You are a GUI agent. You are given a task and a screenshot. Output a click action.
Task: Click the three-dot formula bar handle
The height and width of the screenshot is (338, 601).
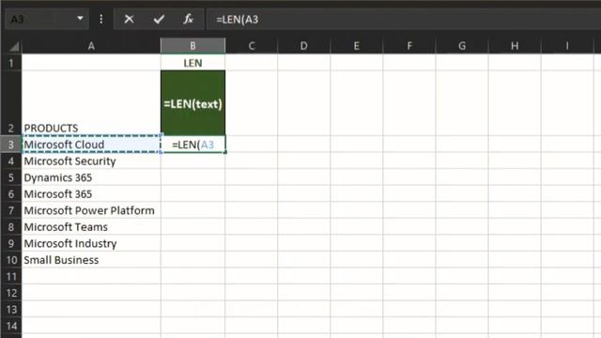[x=101, y=19]
